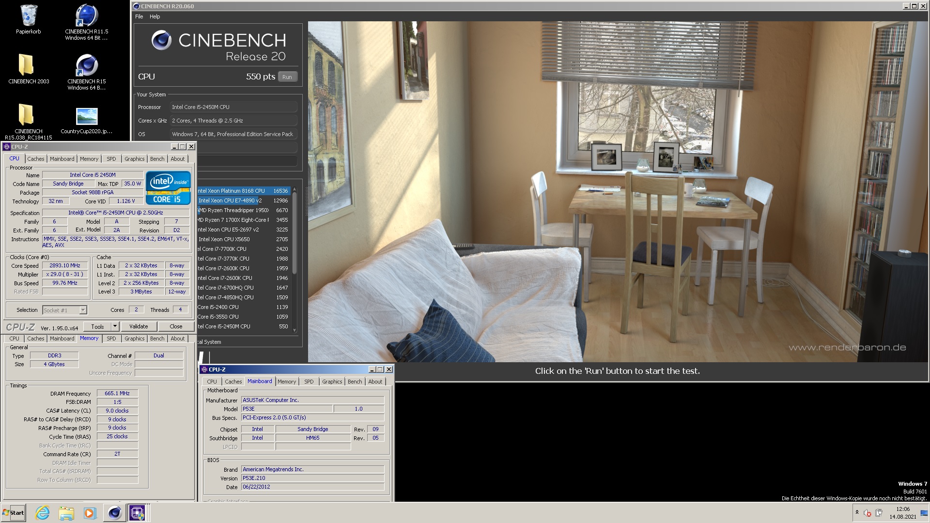Open CPU tab in Memory CPU-Z window

pyautogui.click(x=15, y=339)
